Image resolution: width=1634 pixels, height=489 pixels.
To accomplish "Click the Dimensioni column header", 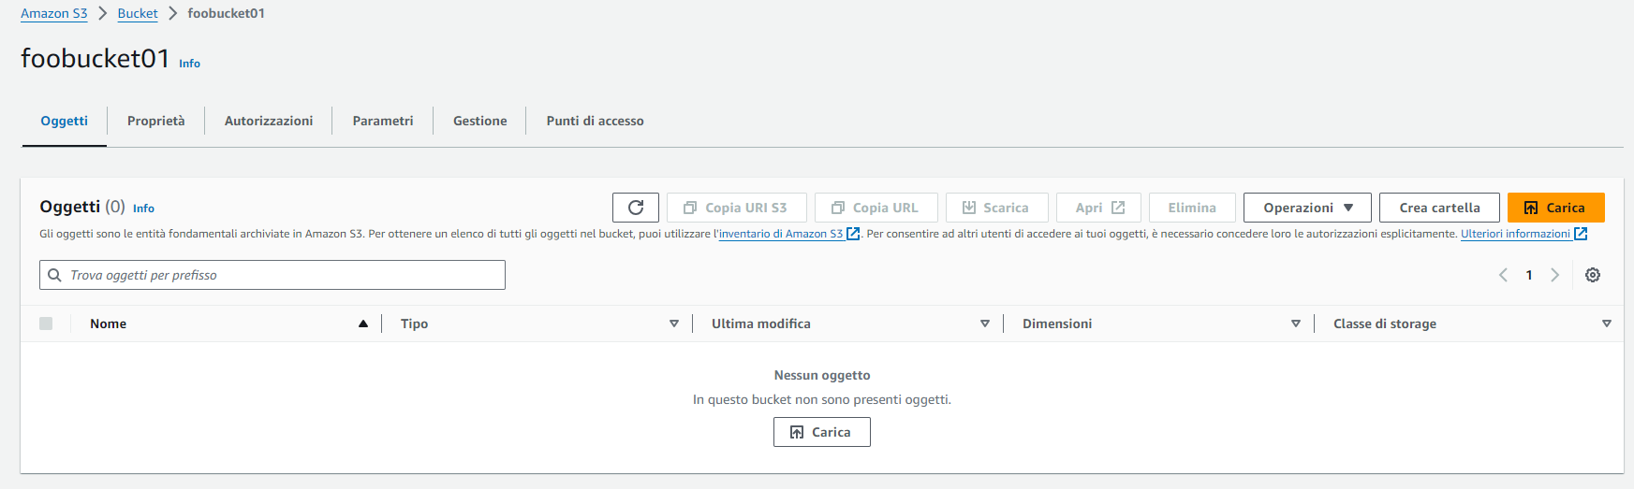I will click(1057, 324).
